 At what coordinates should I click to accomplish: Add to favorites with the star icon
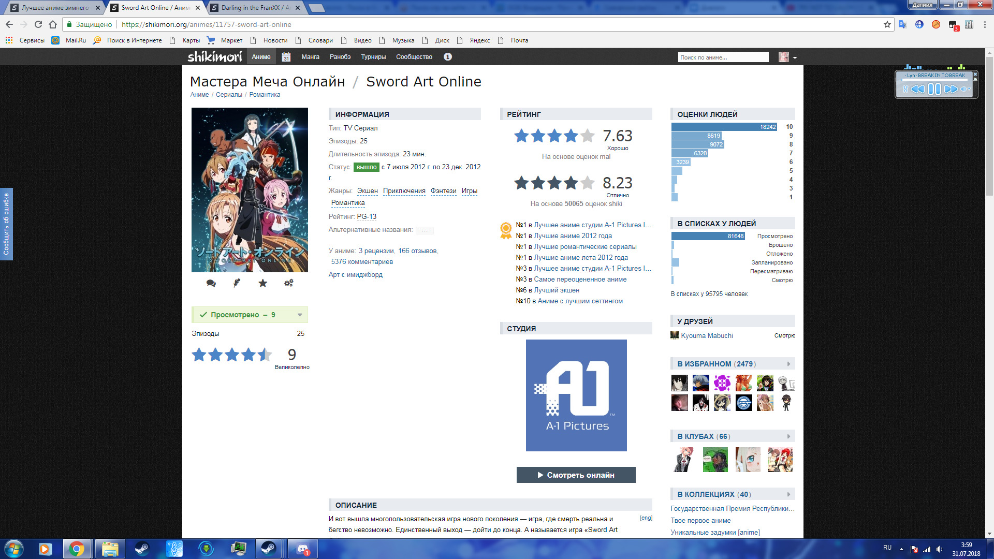[263, 283]
